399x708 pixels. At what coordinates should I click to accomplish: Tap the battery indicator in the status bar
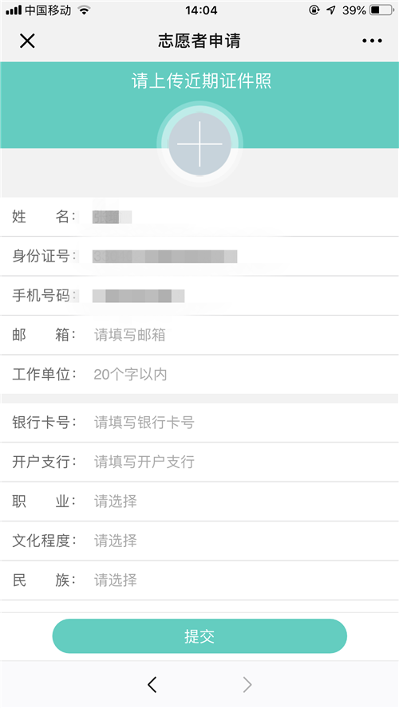(381, 10)
